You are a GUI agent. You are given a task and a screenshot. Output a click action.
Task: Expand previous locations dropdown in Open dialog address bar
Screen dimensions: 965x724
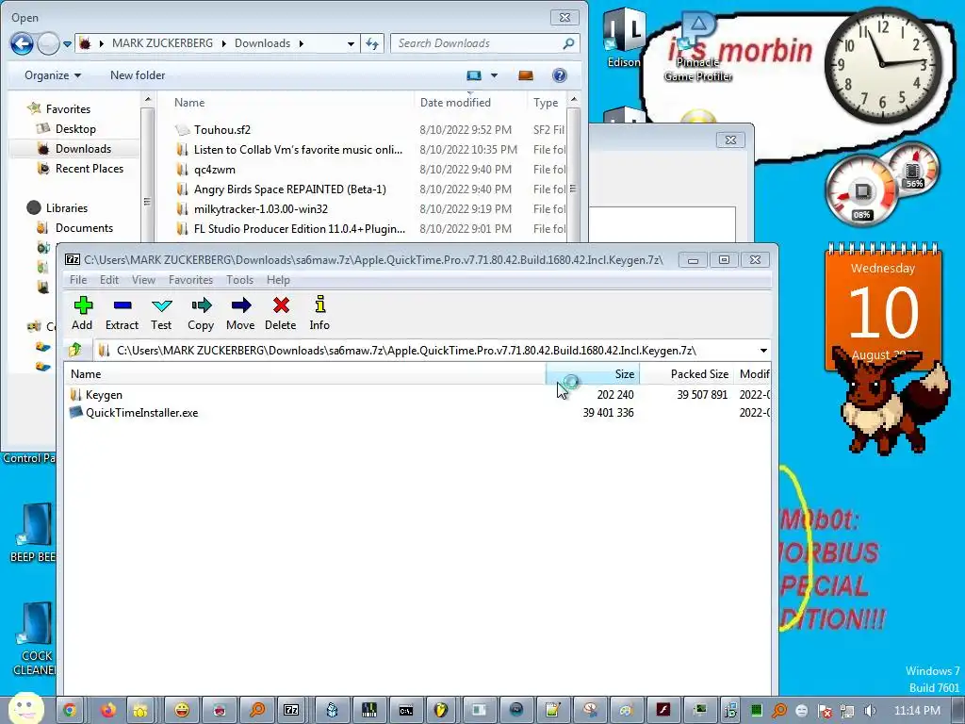(351, 43)
